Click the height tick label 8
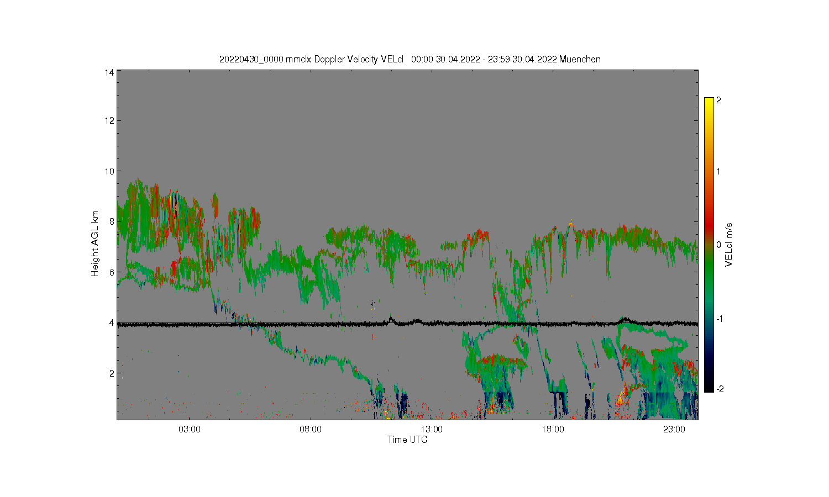 coord(112,221)
